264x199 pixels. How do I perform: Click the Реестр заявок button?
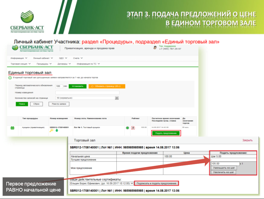[59, 104]
